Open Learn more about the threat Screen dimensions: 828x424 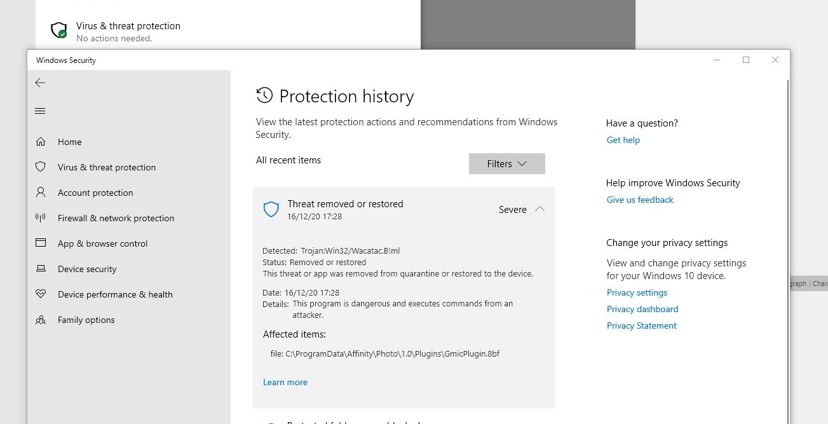point(285,382)
